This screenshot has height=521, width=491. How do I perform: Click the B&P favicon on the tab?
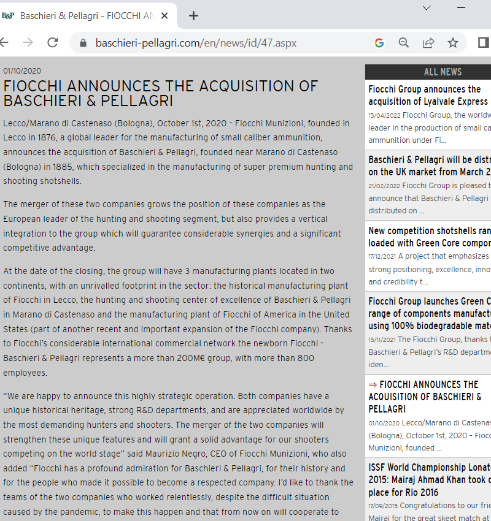click(x=8, y=15)
